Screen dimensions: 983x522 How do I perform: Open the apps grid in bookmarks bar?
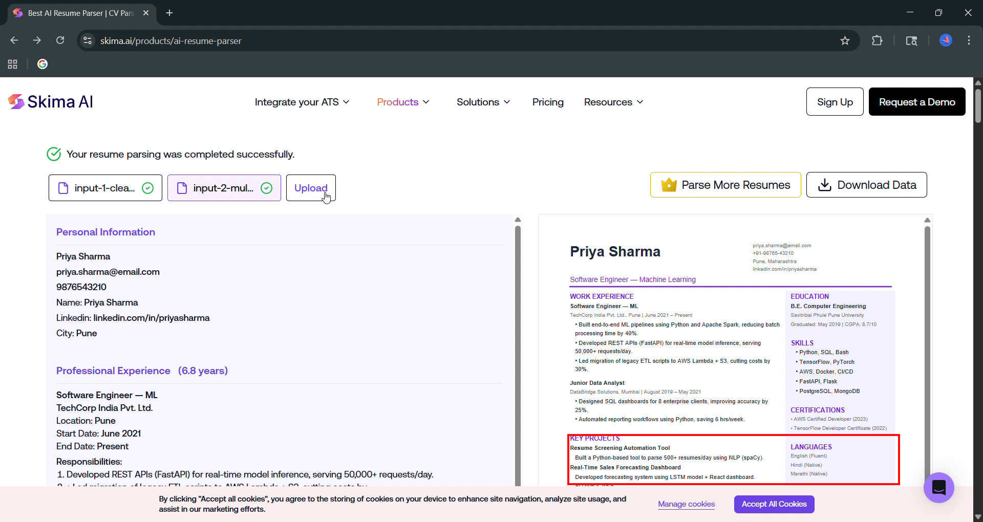pos(13,64)
